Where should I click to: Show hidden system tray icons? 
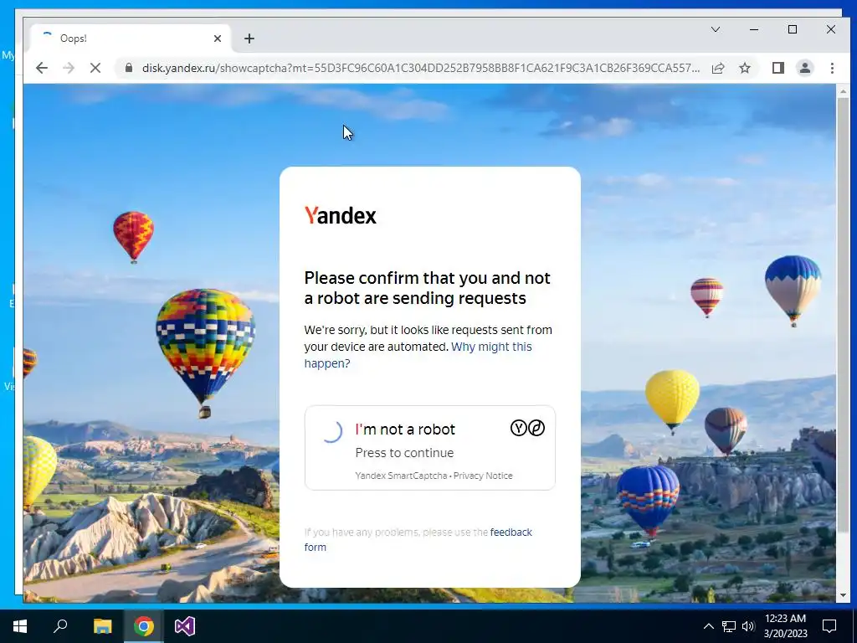[x=708, y=626]
